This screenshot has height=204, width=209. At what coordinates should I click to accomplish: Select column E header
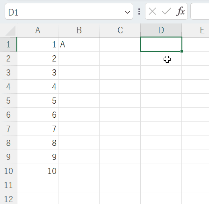195,30
